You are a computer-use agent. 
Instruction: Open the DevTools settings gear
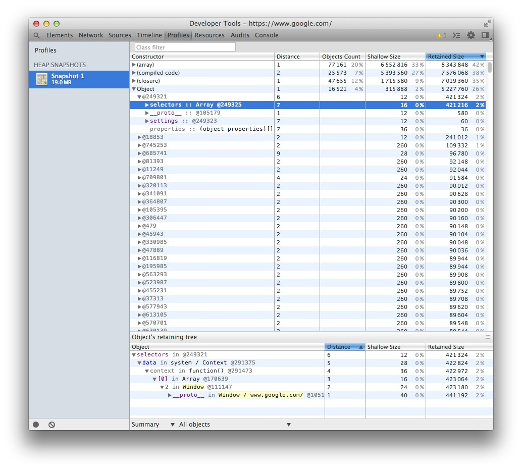click(471, 35)
